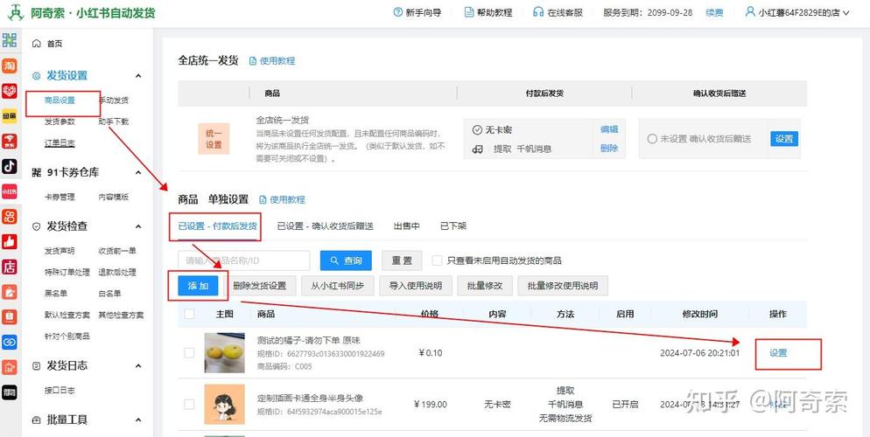Image resolution: width=870 pixels, height=437 pixels.
Task: Open 商品设置 in the sidebar
Action: click(60, 101)
